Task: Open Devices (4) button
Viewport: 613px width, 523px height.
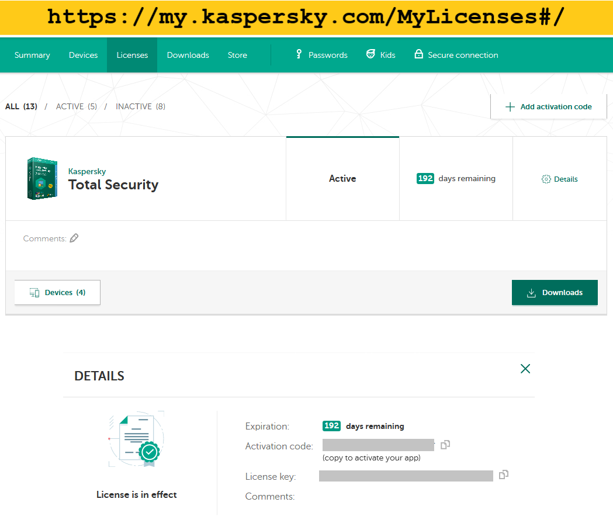Action: [57, 292]
